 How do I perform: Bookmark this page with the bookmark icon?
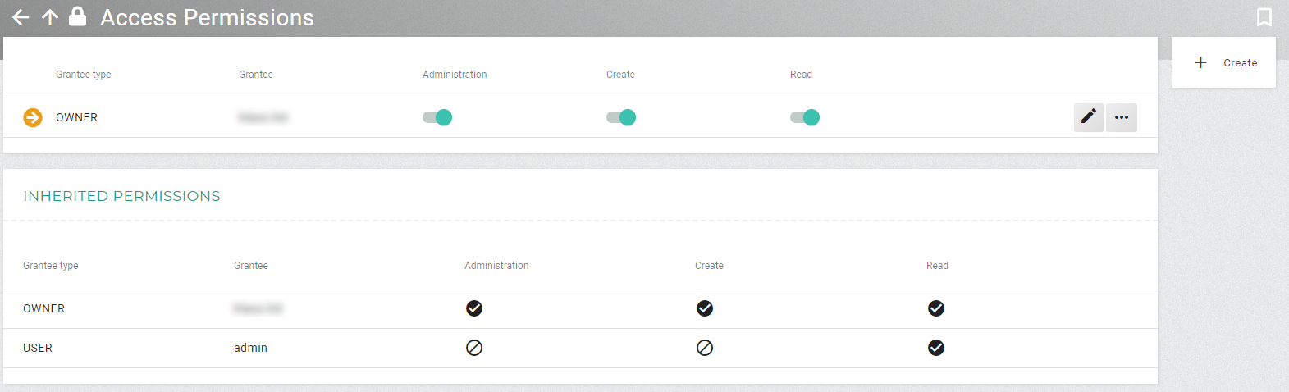[1264, 17]
